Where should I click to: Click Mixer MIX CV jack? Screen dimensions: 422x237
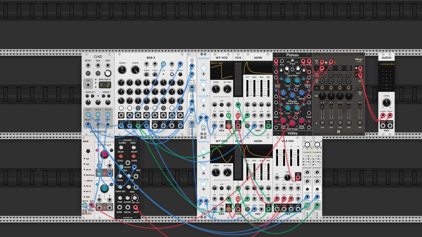(x=360, y=88)
